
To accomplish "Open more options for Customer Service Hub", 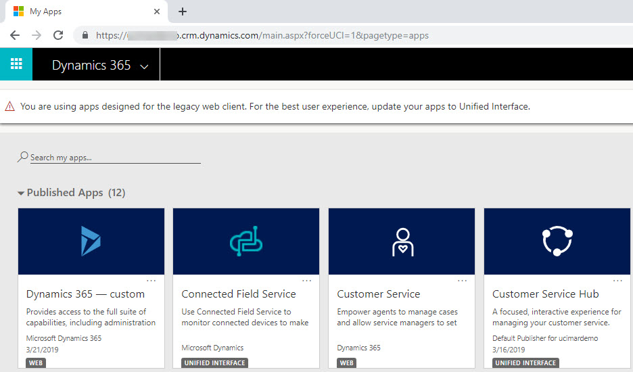I will click(x=617, y=280).
